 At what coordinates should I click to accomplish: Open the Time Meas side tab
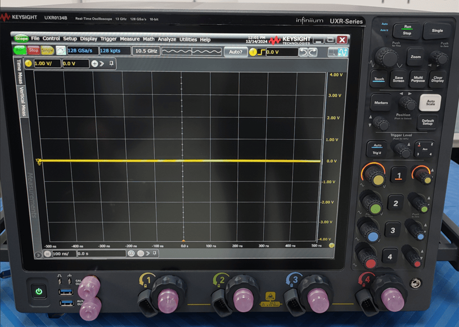pyautogui.click(x=19, y=72)
